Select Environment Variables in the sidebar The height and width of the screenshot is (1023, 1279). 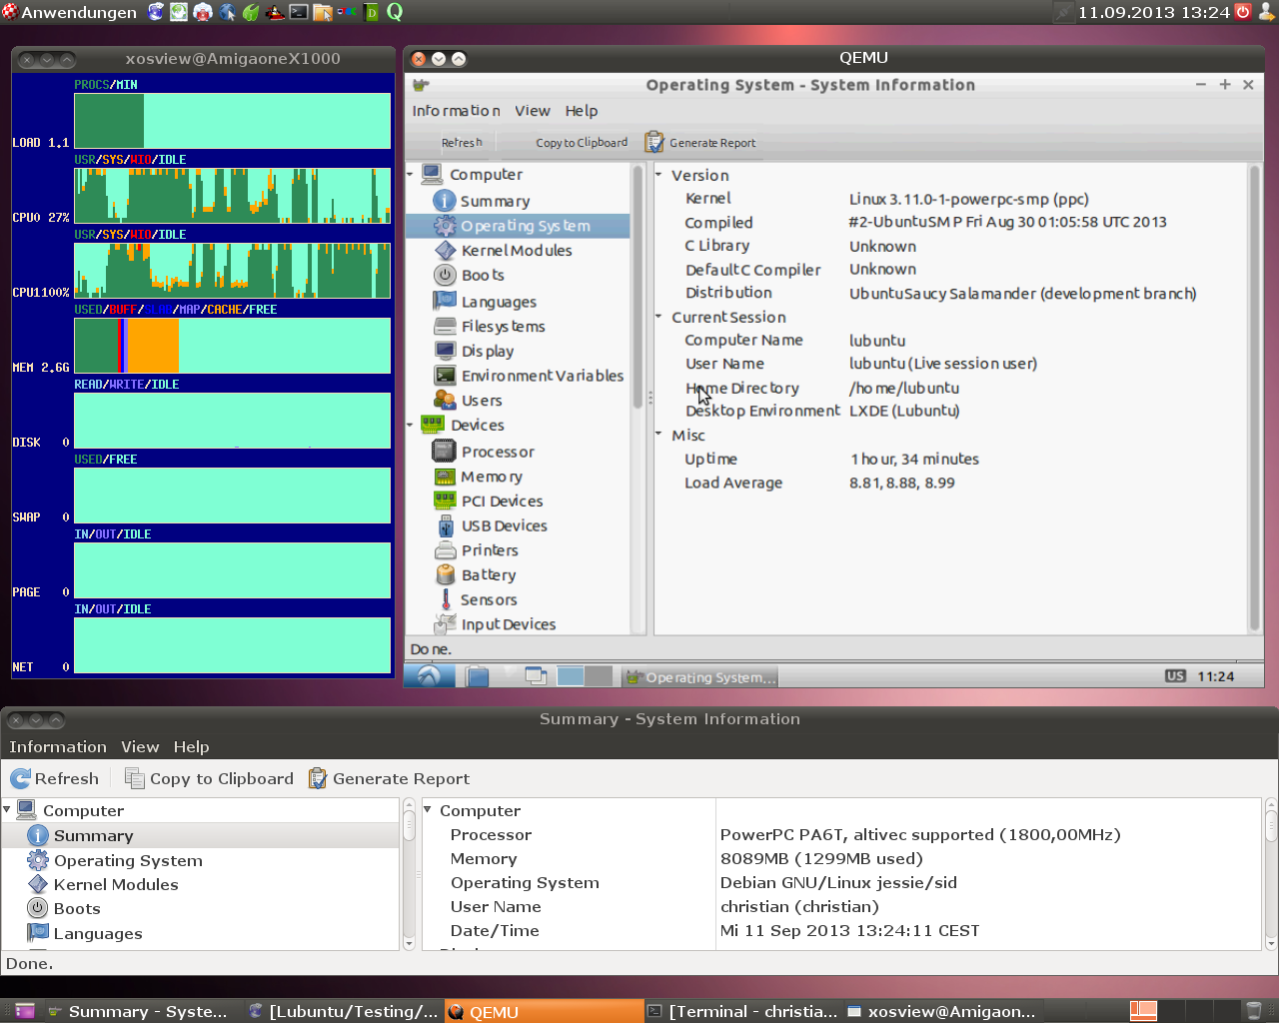click(542, 376)
